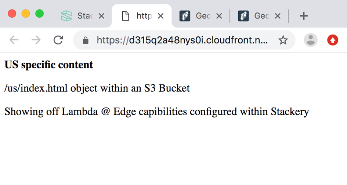Open the rightmost Geo tab
This screenshot has height=185, width=347.
(255, 16)
